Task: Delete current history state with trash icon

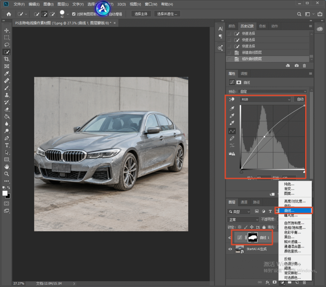Action: click(x=304, y=66)
